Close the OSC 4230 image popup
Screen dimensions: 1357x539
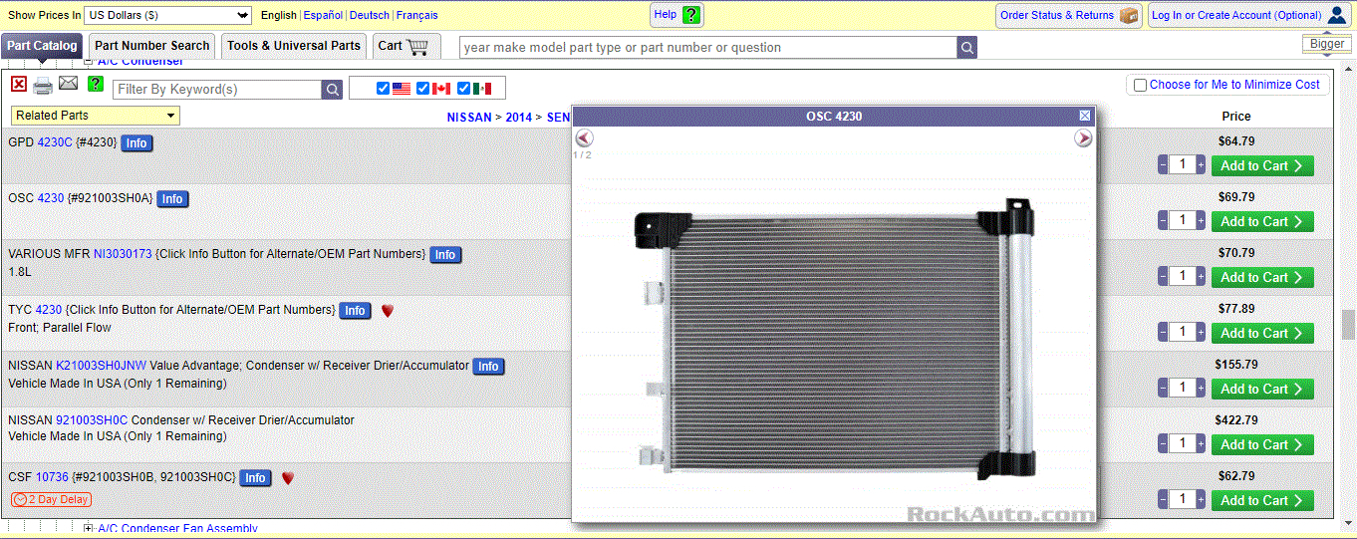(1085, 117)
